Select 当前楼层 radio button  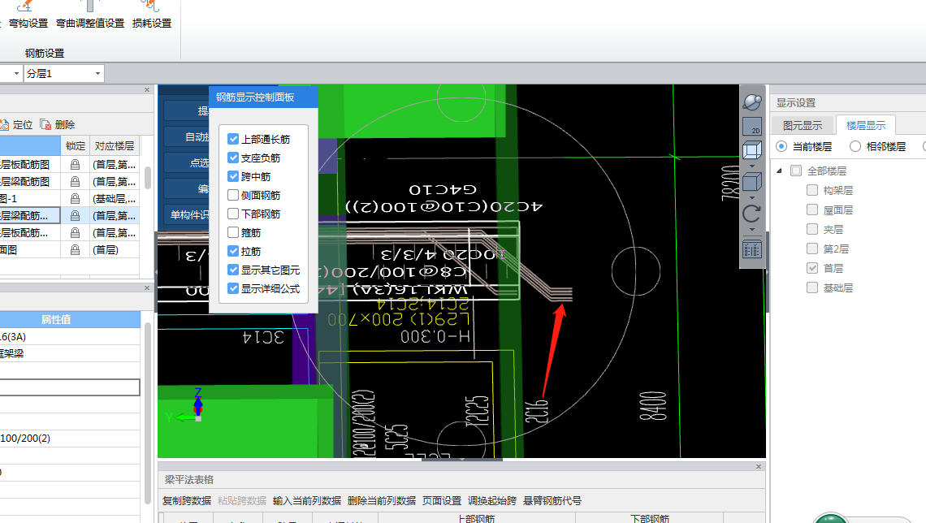click(781, 146)
